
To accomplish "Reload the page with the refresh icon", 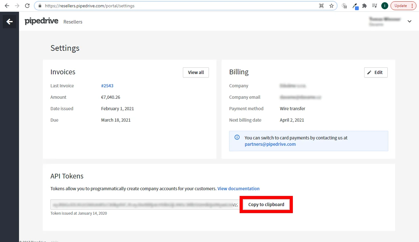I will point(28,6).
